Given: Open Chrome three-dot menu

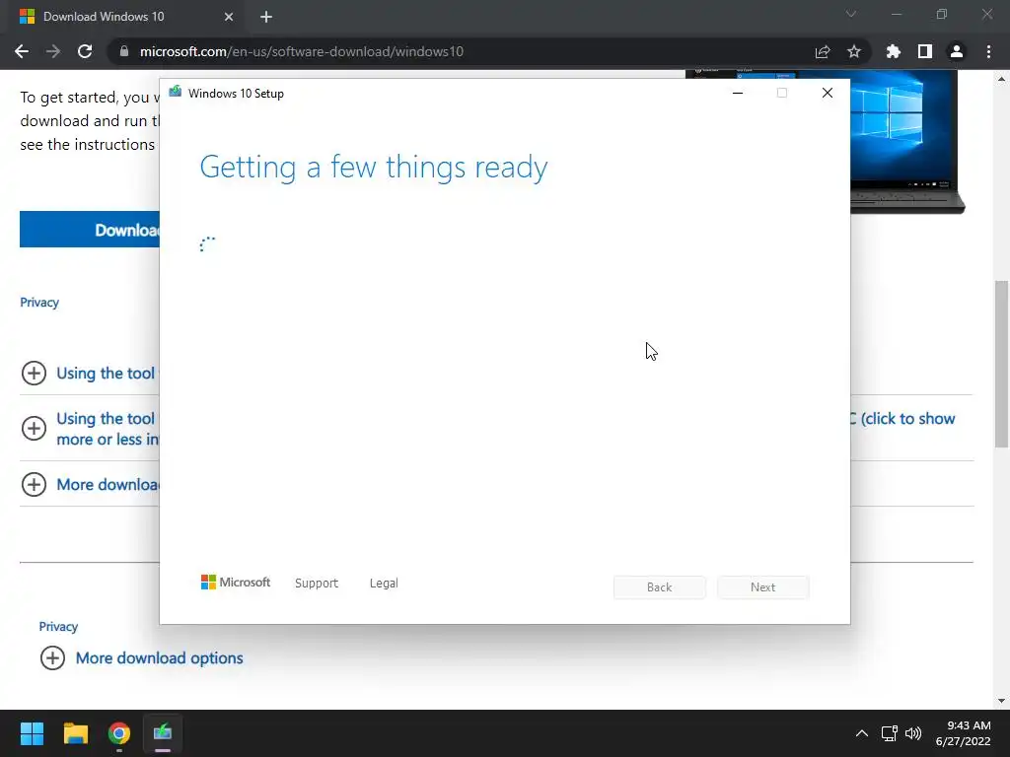Looking at the screenshot, I should pos(988,51).
